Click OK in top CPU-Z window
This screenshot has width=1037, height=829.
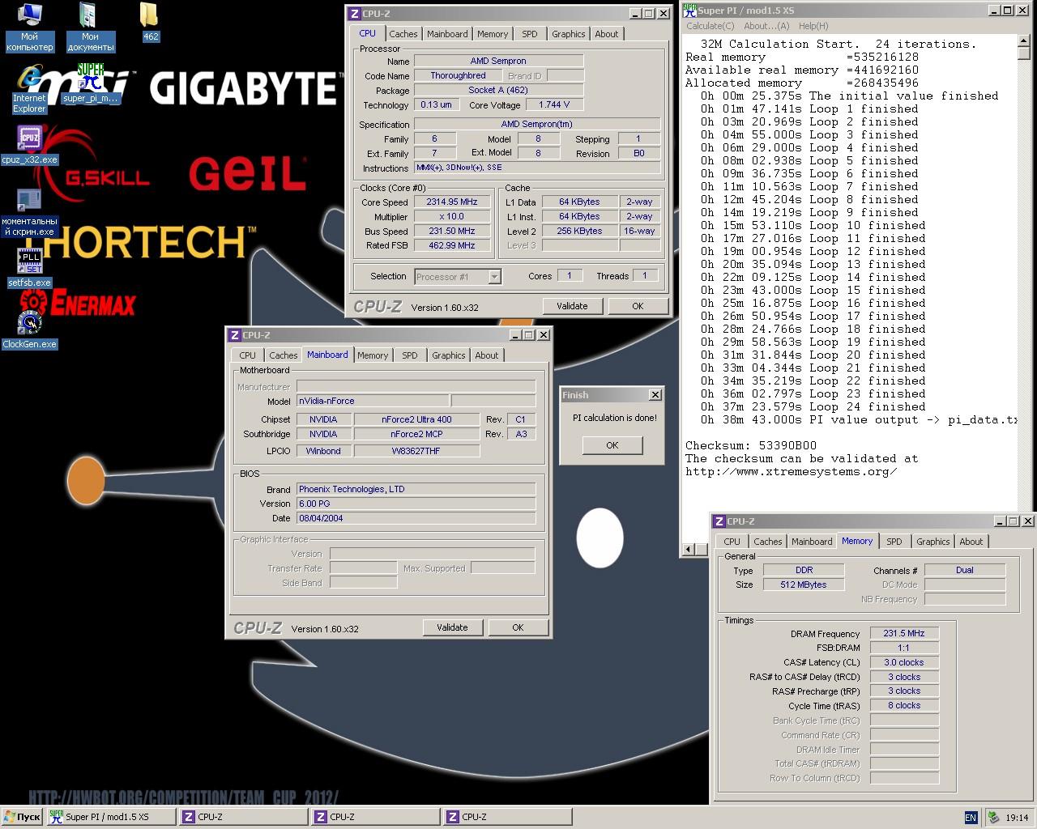pyautogui.click(x=638, y=306)
